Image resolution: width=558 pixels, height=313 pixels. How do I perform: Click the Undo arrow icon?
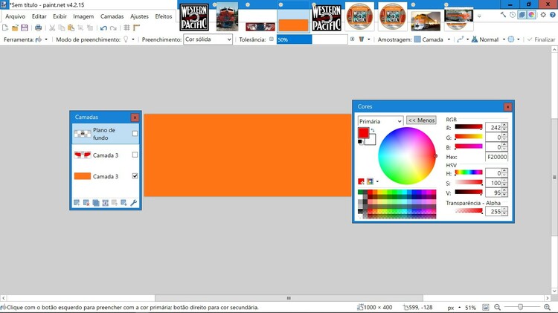coord(103,28)
